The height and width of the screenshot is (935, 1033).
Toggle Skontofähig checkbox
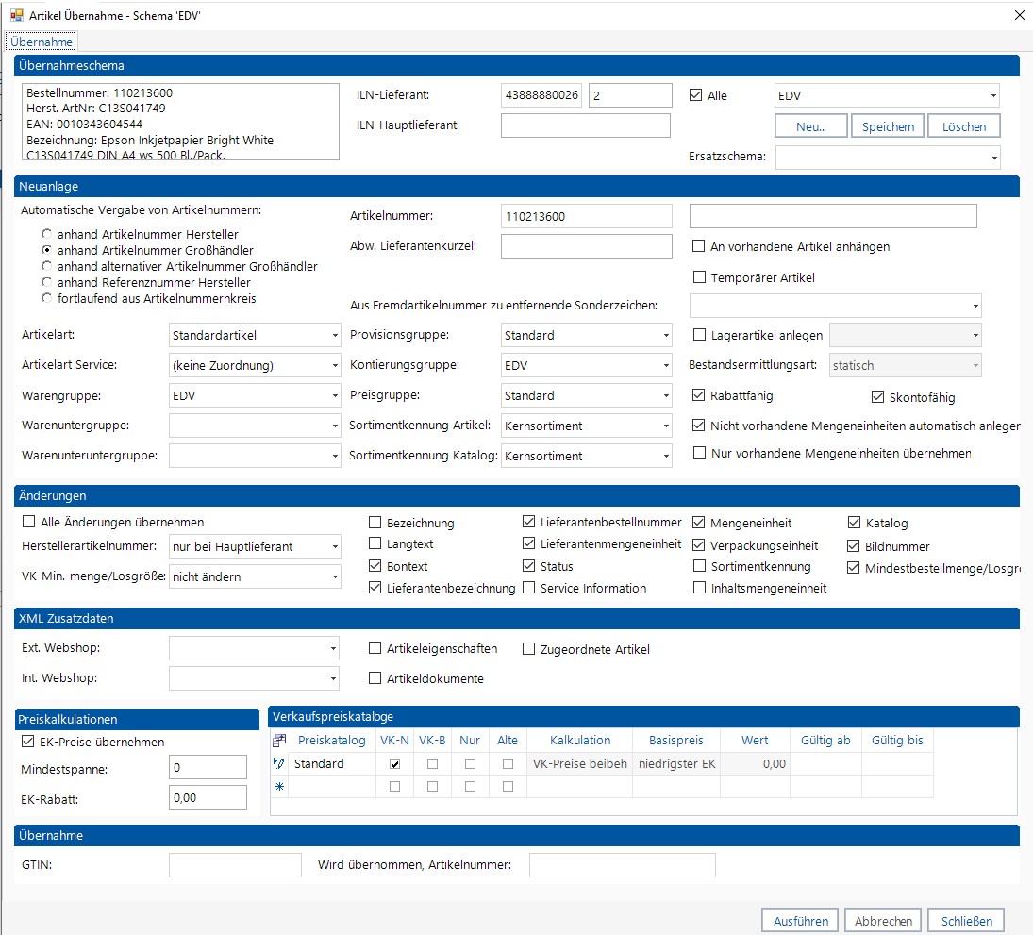877,396
